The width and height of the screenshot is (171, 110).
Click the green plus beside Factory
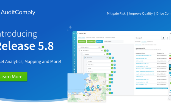[x=112, y=61]
